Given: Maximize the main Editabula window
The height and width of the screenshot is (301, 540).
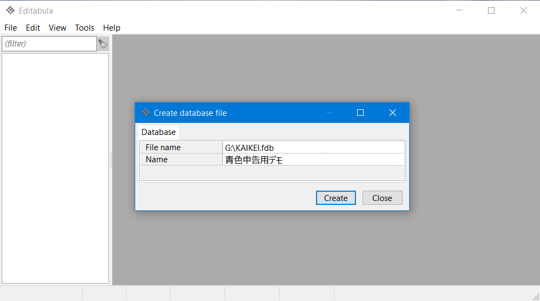Looking at the screenshot, I should pos(491,10).
